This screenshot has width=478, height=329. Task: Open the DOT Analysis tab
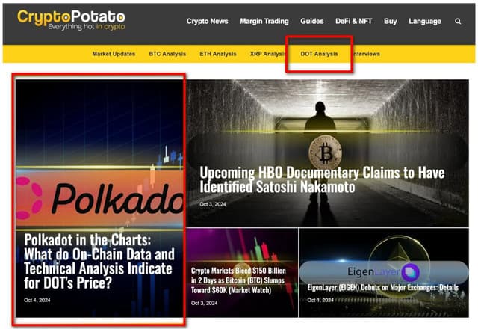click(x=319, y=54)
